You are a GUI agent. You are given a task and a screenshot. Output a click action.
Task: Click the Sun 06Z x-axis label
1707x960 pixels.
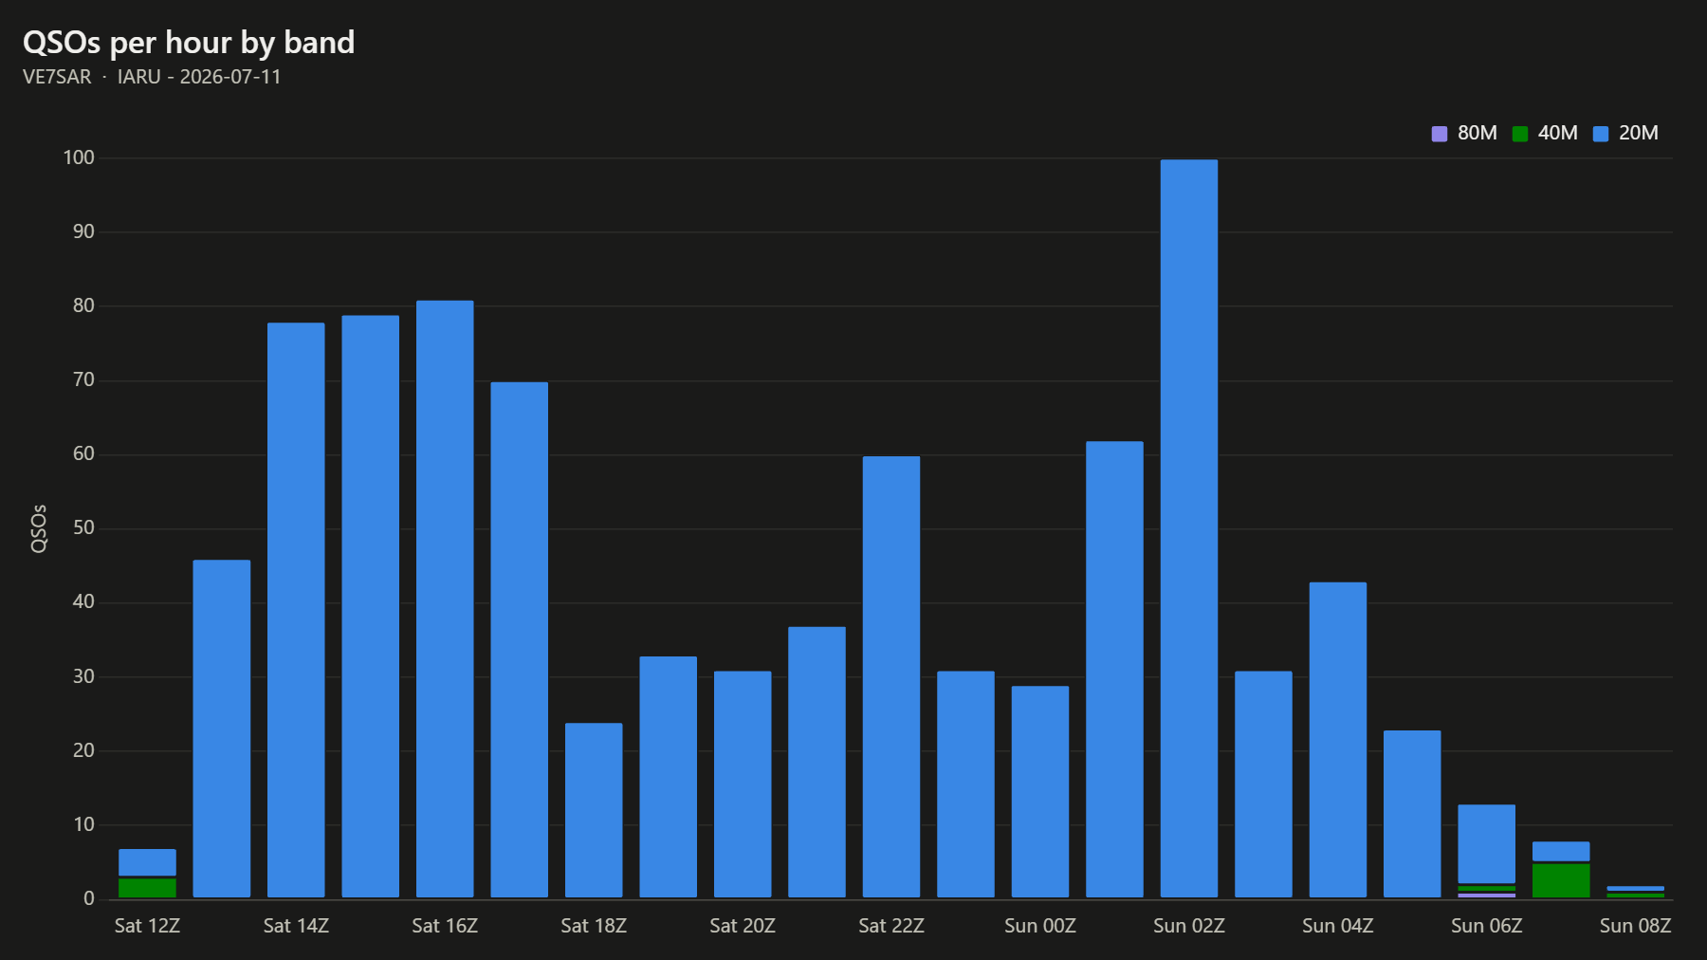(1487, 926)
